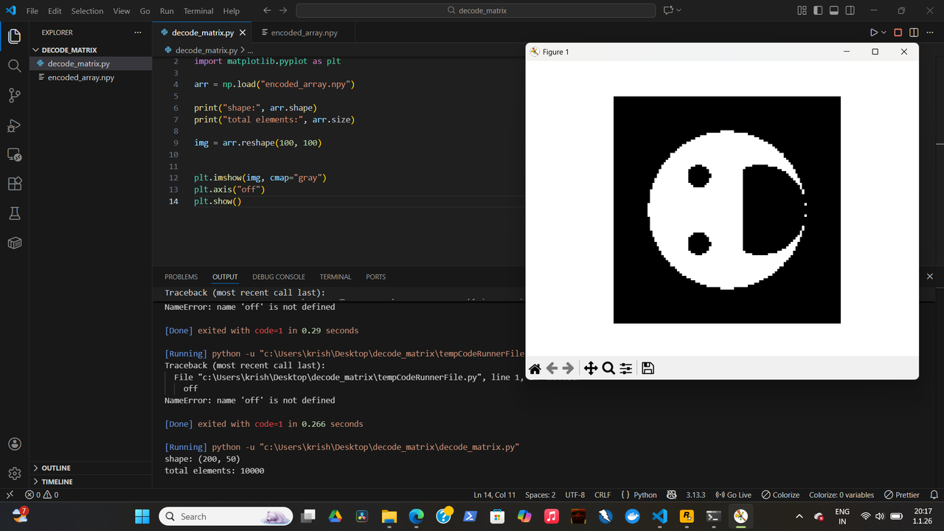Toggle Colorize in status bar
The height and width of the screenshot is (531, 944).
[780, 495]
